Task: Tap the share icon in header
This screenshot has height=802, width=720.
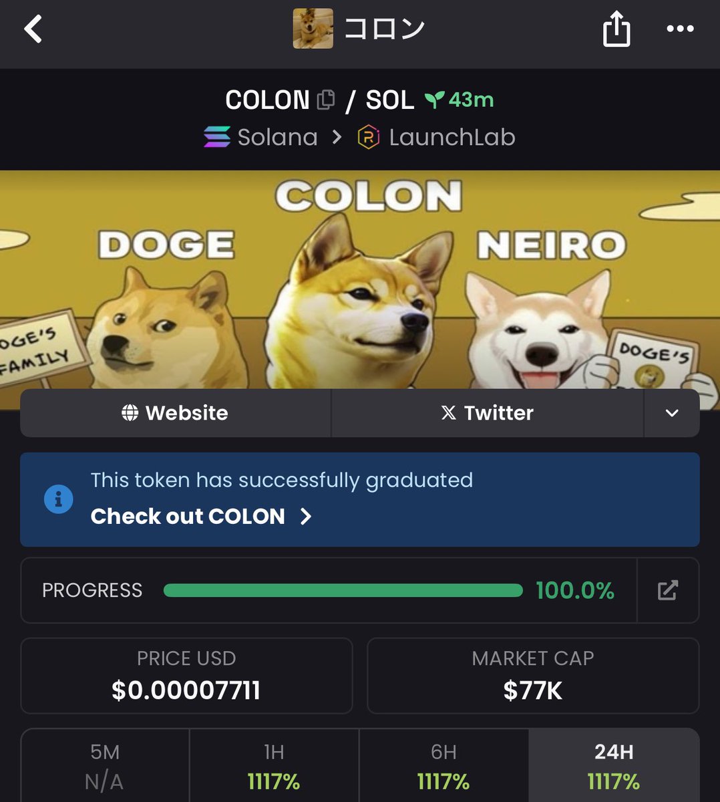Action: pyautogui.click(x=616, y=29)
